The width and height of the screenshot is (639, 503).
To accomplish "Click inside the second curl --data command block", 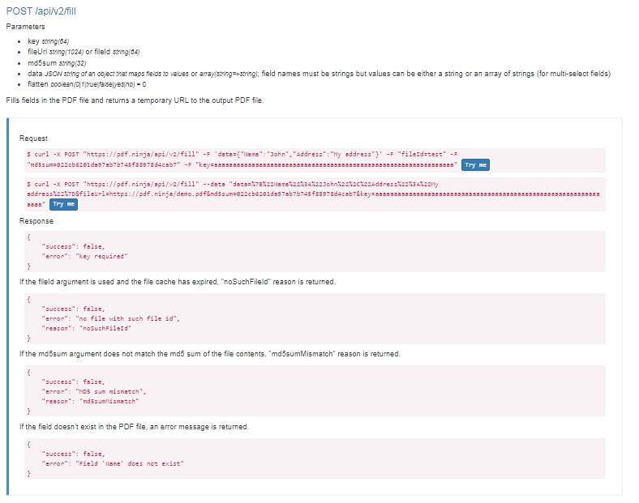I will pyautogui.click(x=315, y=194).
